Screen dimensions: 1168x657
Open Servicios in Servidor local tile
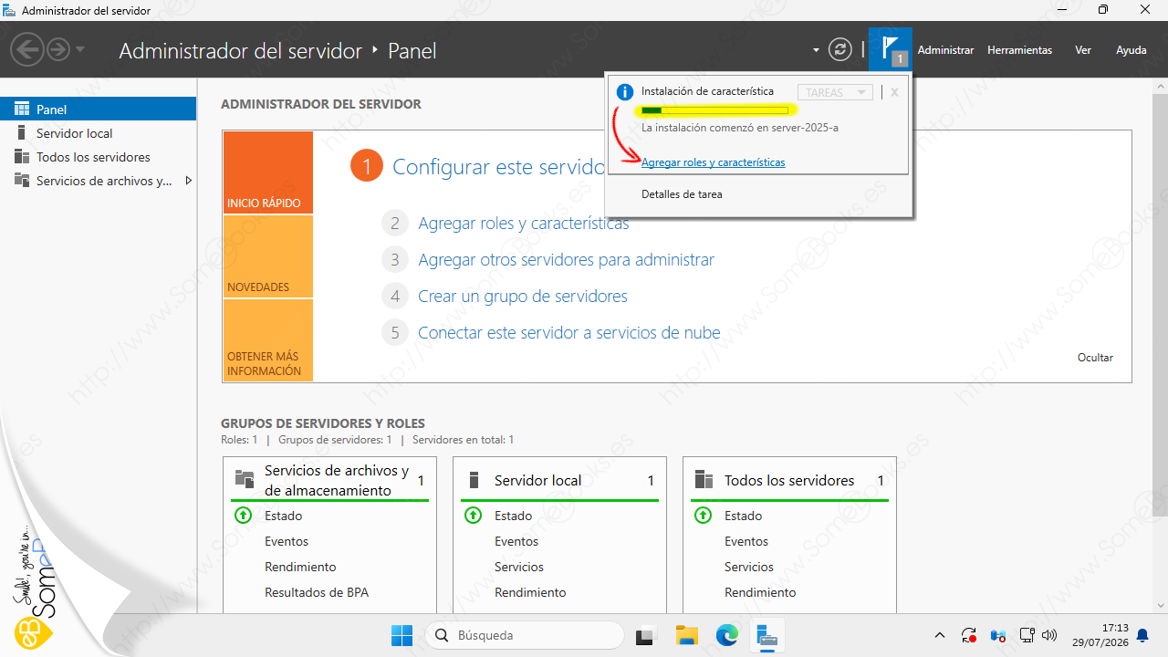tap(519, 567)
